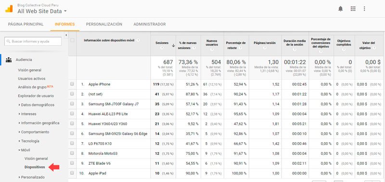Open the notifications bell
The height and width of the screenshot is (182, 385).
tap(340, 9)
